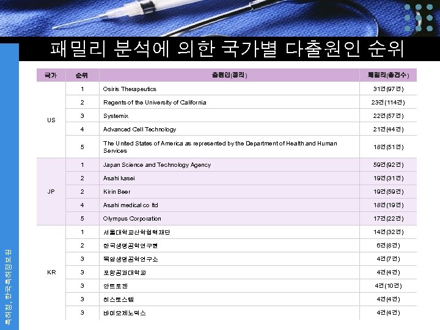Select the '서울대학교산학협력재단' cell
The width and height of the screenshot is (440, 330).
(x=229, y=232)
